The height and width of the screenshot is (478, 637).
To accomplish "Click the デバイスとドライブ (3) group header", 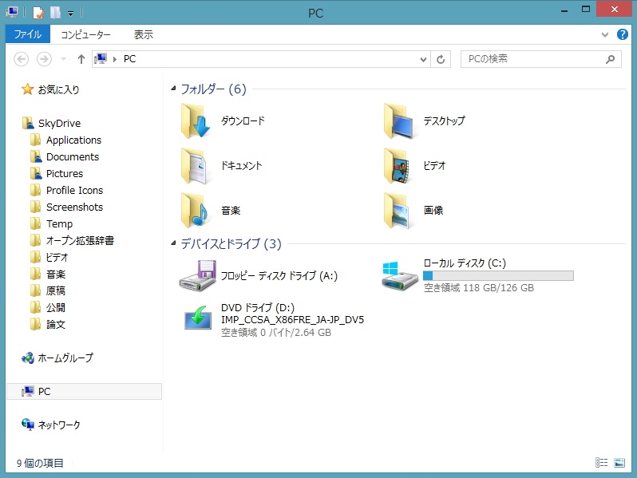I will point(231,243).
